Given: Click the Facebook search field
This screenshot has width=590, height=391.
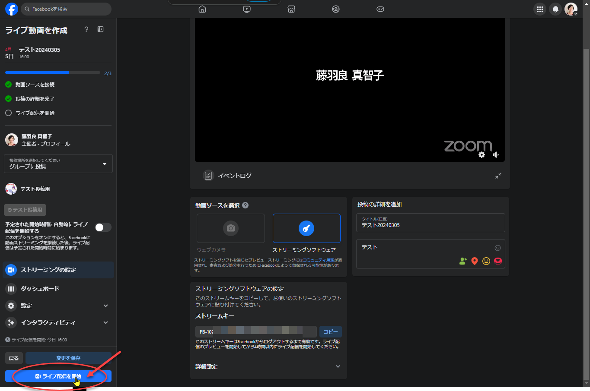Looking at the screenshot, I should [66, 9].
